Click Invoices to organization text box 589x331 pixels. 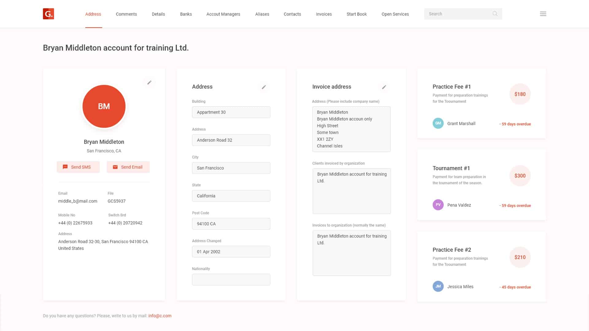click(352, 253)
